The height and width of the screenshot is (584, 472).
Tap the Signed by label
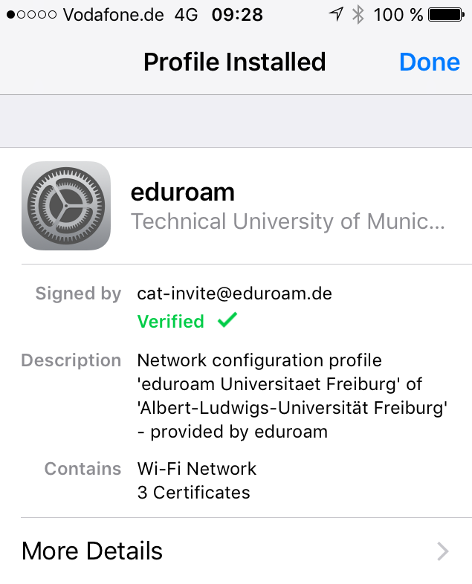[x=78, y=293]
